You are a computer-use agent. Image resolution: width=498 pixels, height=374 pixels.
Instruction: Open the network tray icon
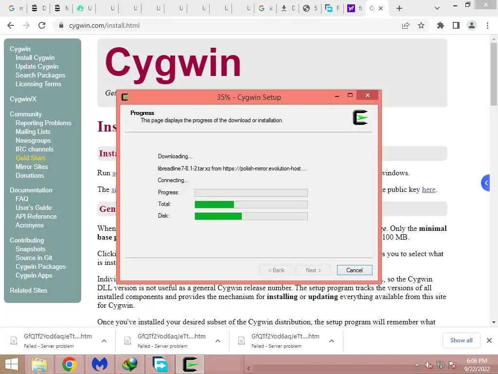click(x=441, y=365)
